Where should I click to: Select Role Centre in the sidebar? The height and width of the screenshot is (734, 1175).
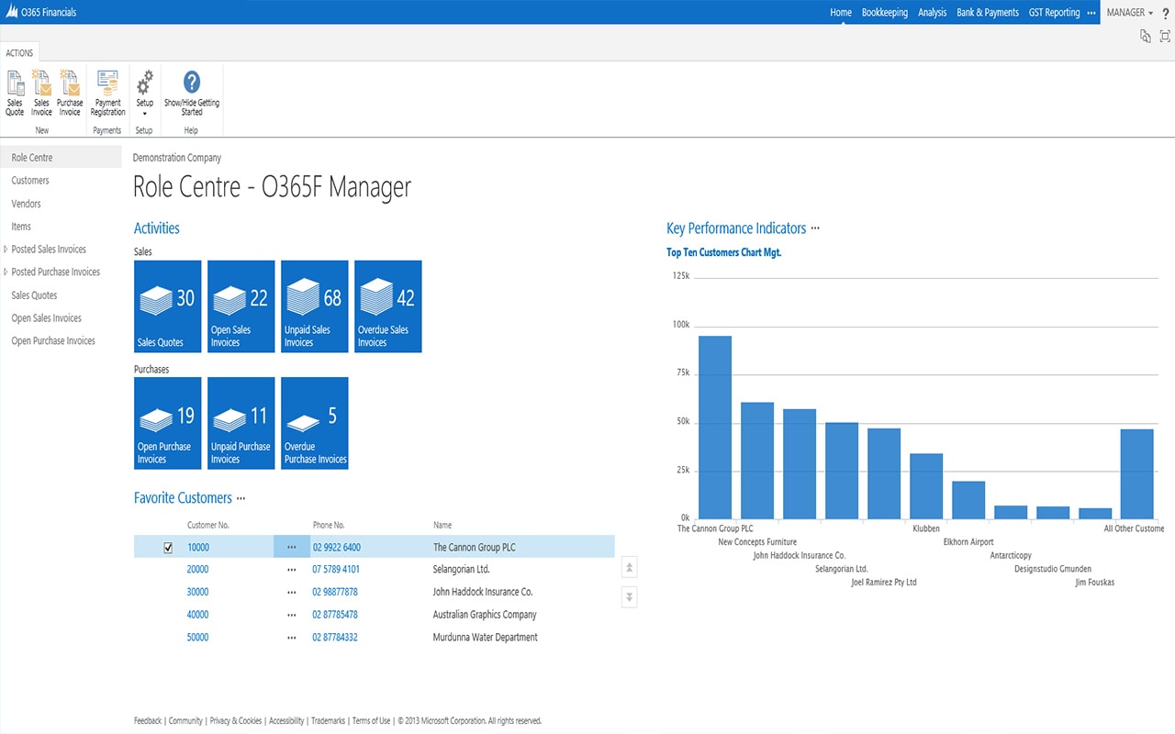click(x=61, y=158)
